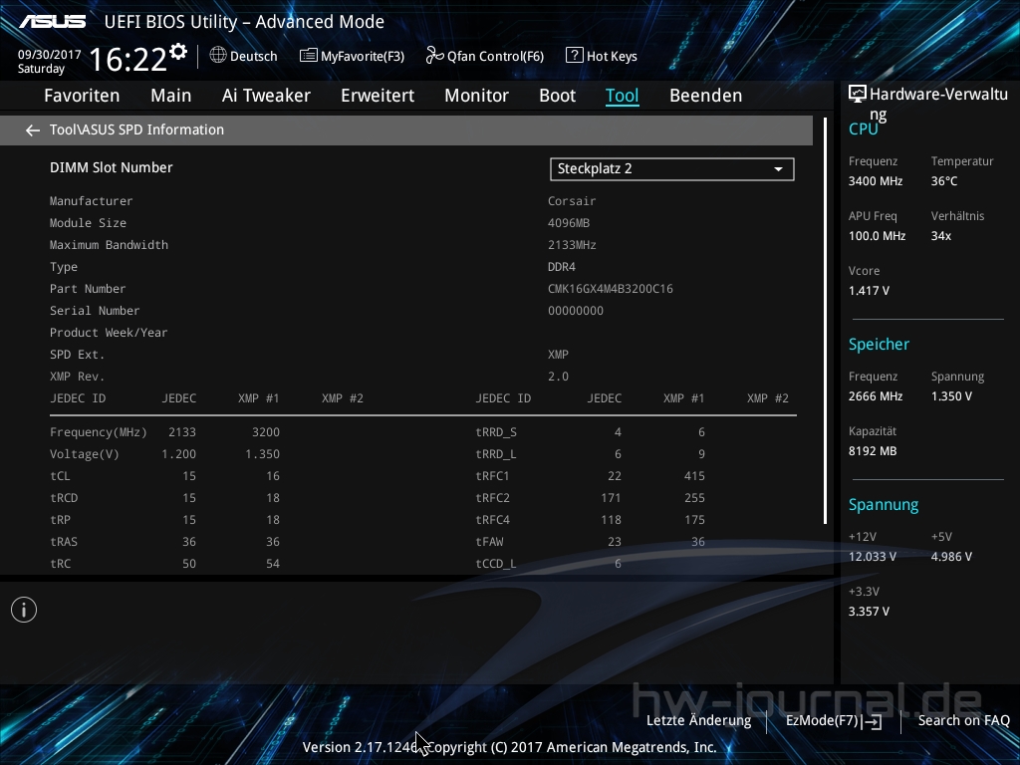
Task: Click the tRCD row label
Action: coord(64,498)
